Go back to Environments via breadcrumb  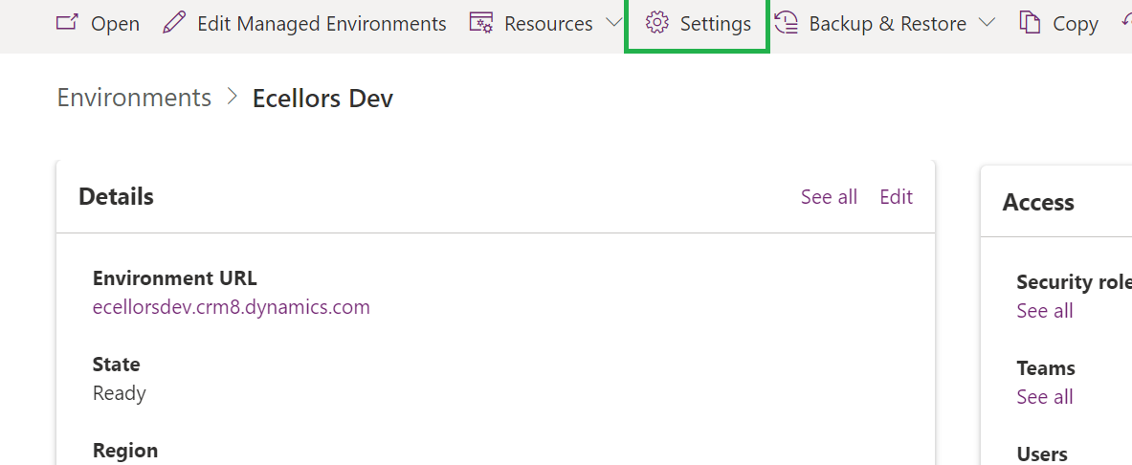pos(134,98)
